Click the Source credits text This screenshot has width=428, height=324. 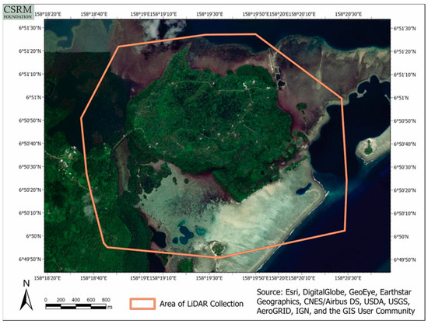[335, 301]
